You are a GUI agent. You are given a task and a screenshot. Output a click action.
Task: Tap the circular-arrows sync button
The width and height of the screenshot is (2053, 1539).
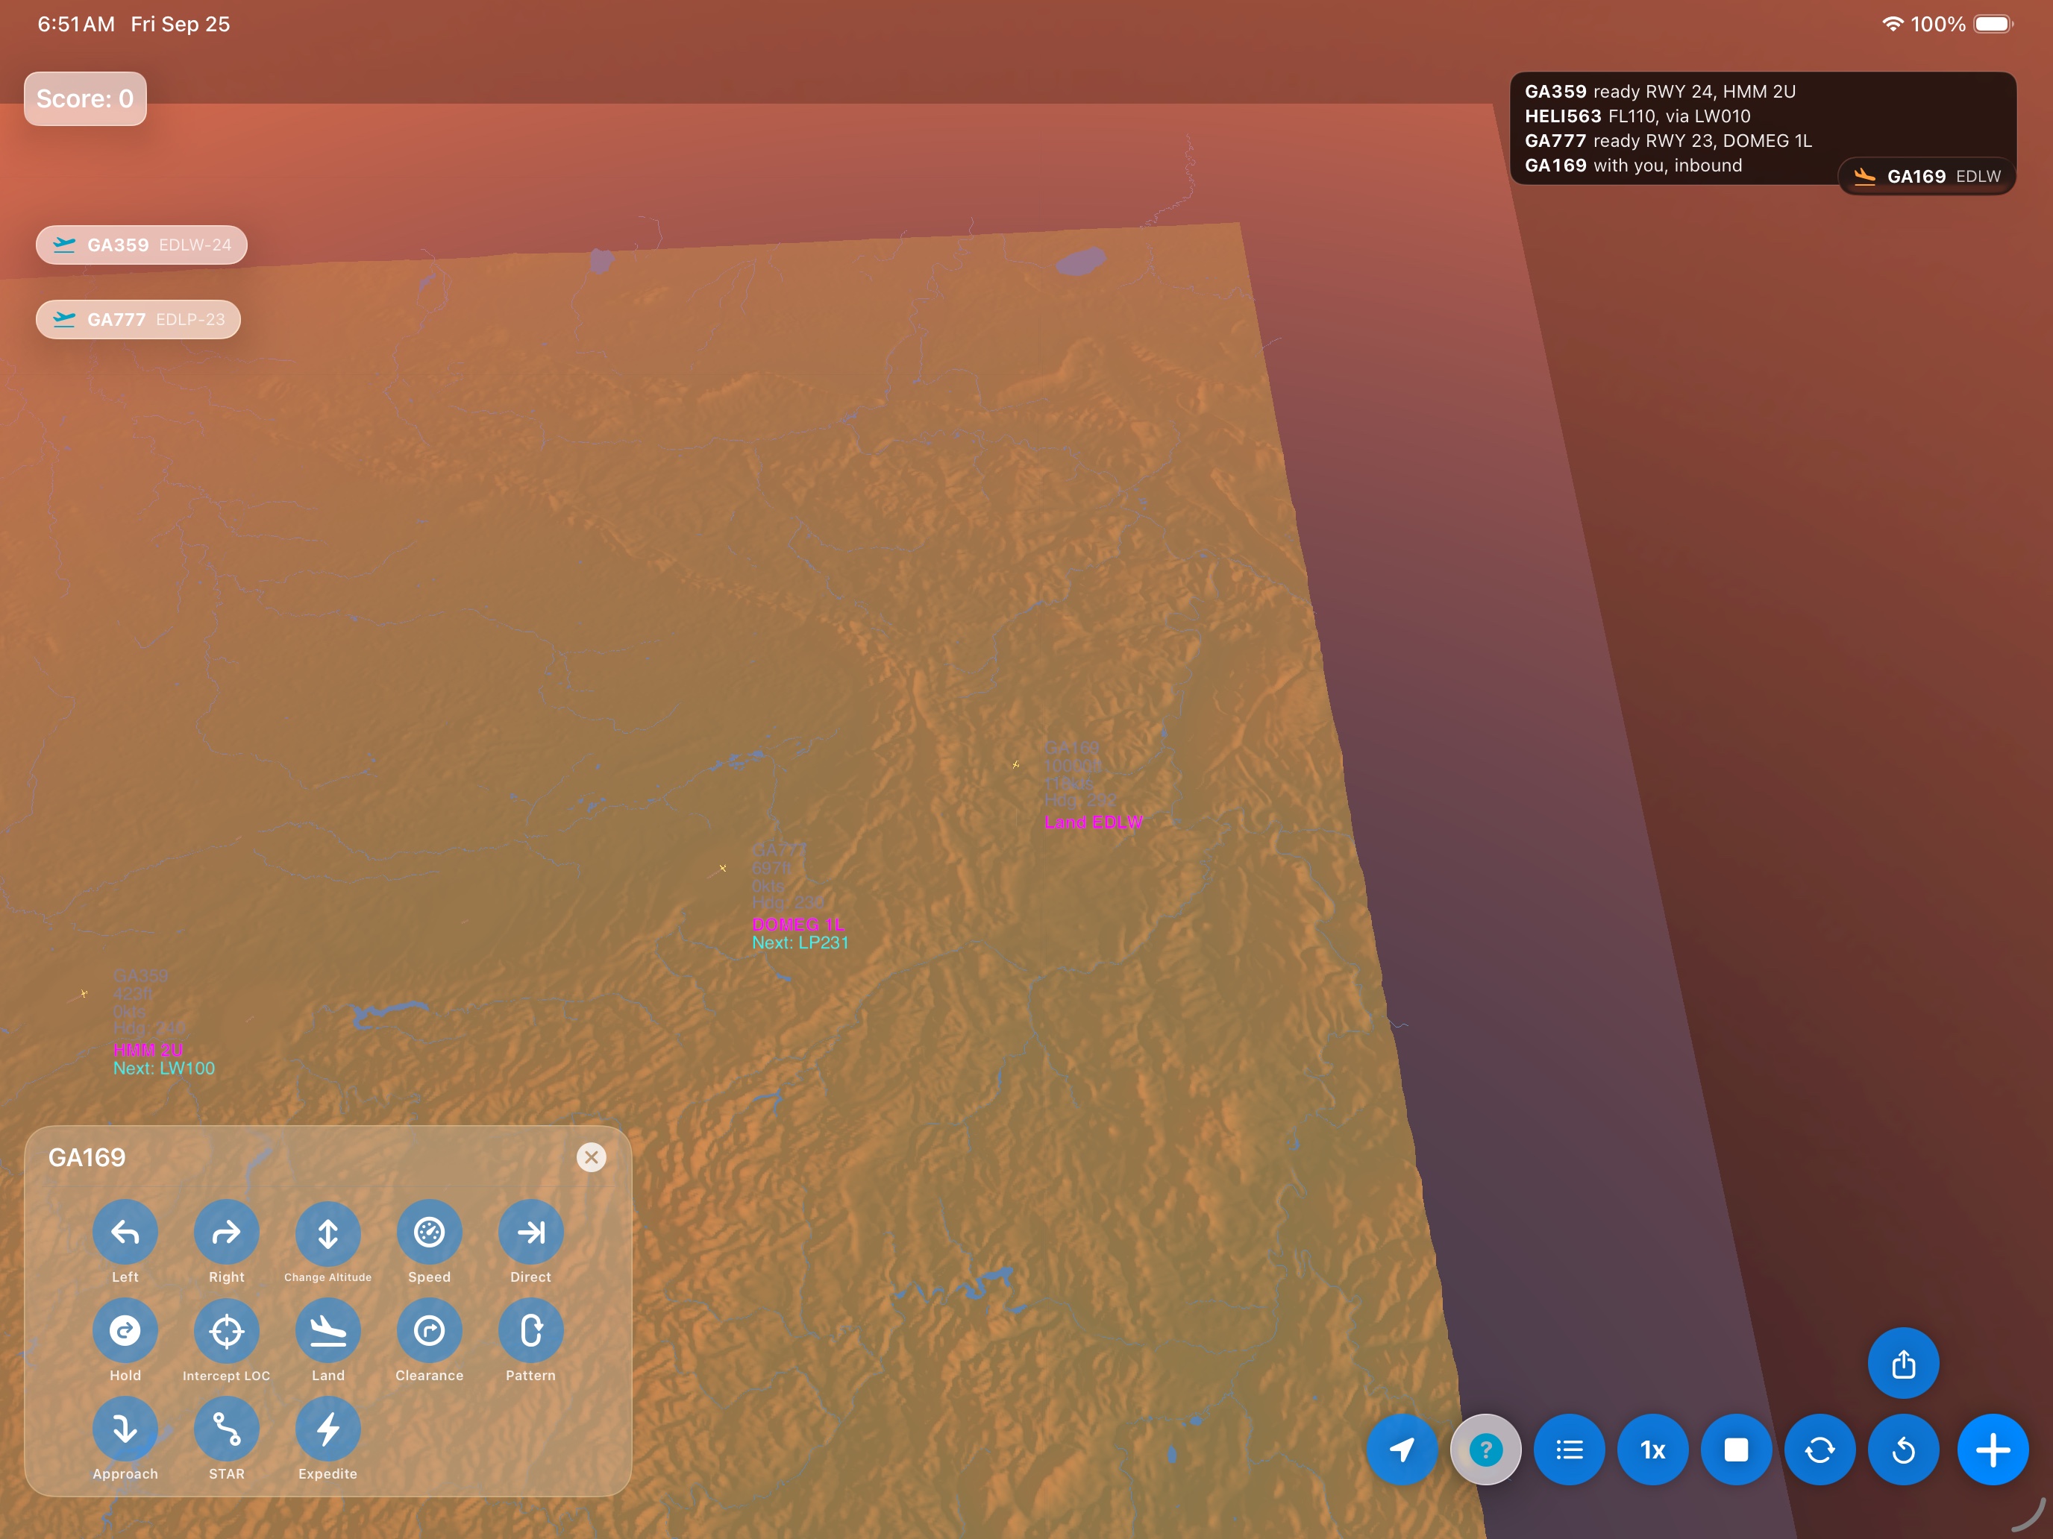pyautogui.click(x=1820, y=1449)
